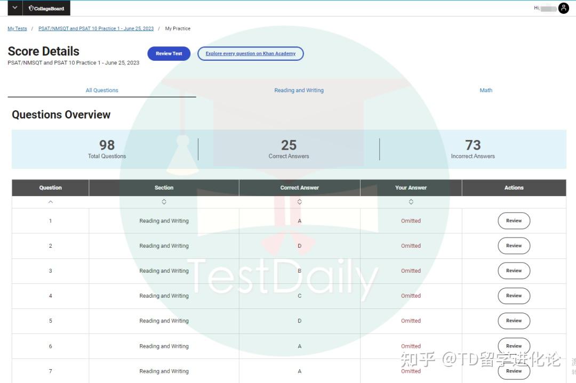Viewport: 576px width, 383px height.
Task: Sort the Section column
Action: (x=164, y=202)
